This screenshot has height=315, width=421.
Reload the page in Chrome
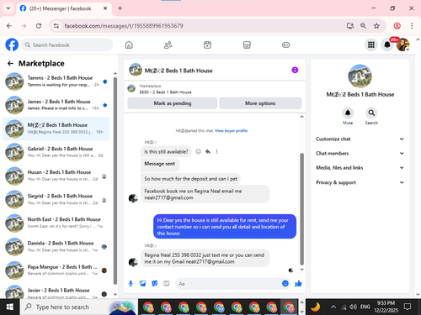39,26
